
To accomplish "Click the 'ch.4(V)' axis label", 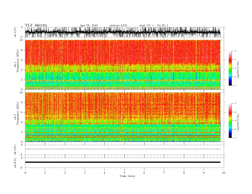I will coord(15,163).
